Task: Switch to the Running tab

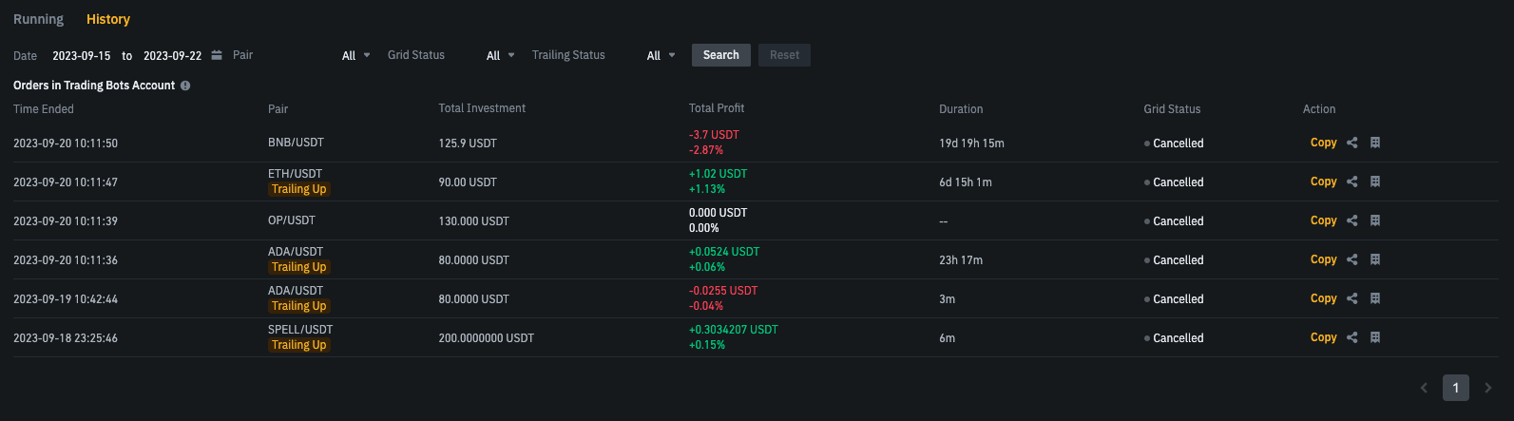Action: pos(38,19)
